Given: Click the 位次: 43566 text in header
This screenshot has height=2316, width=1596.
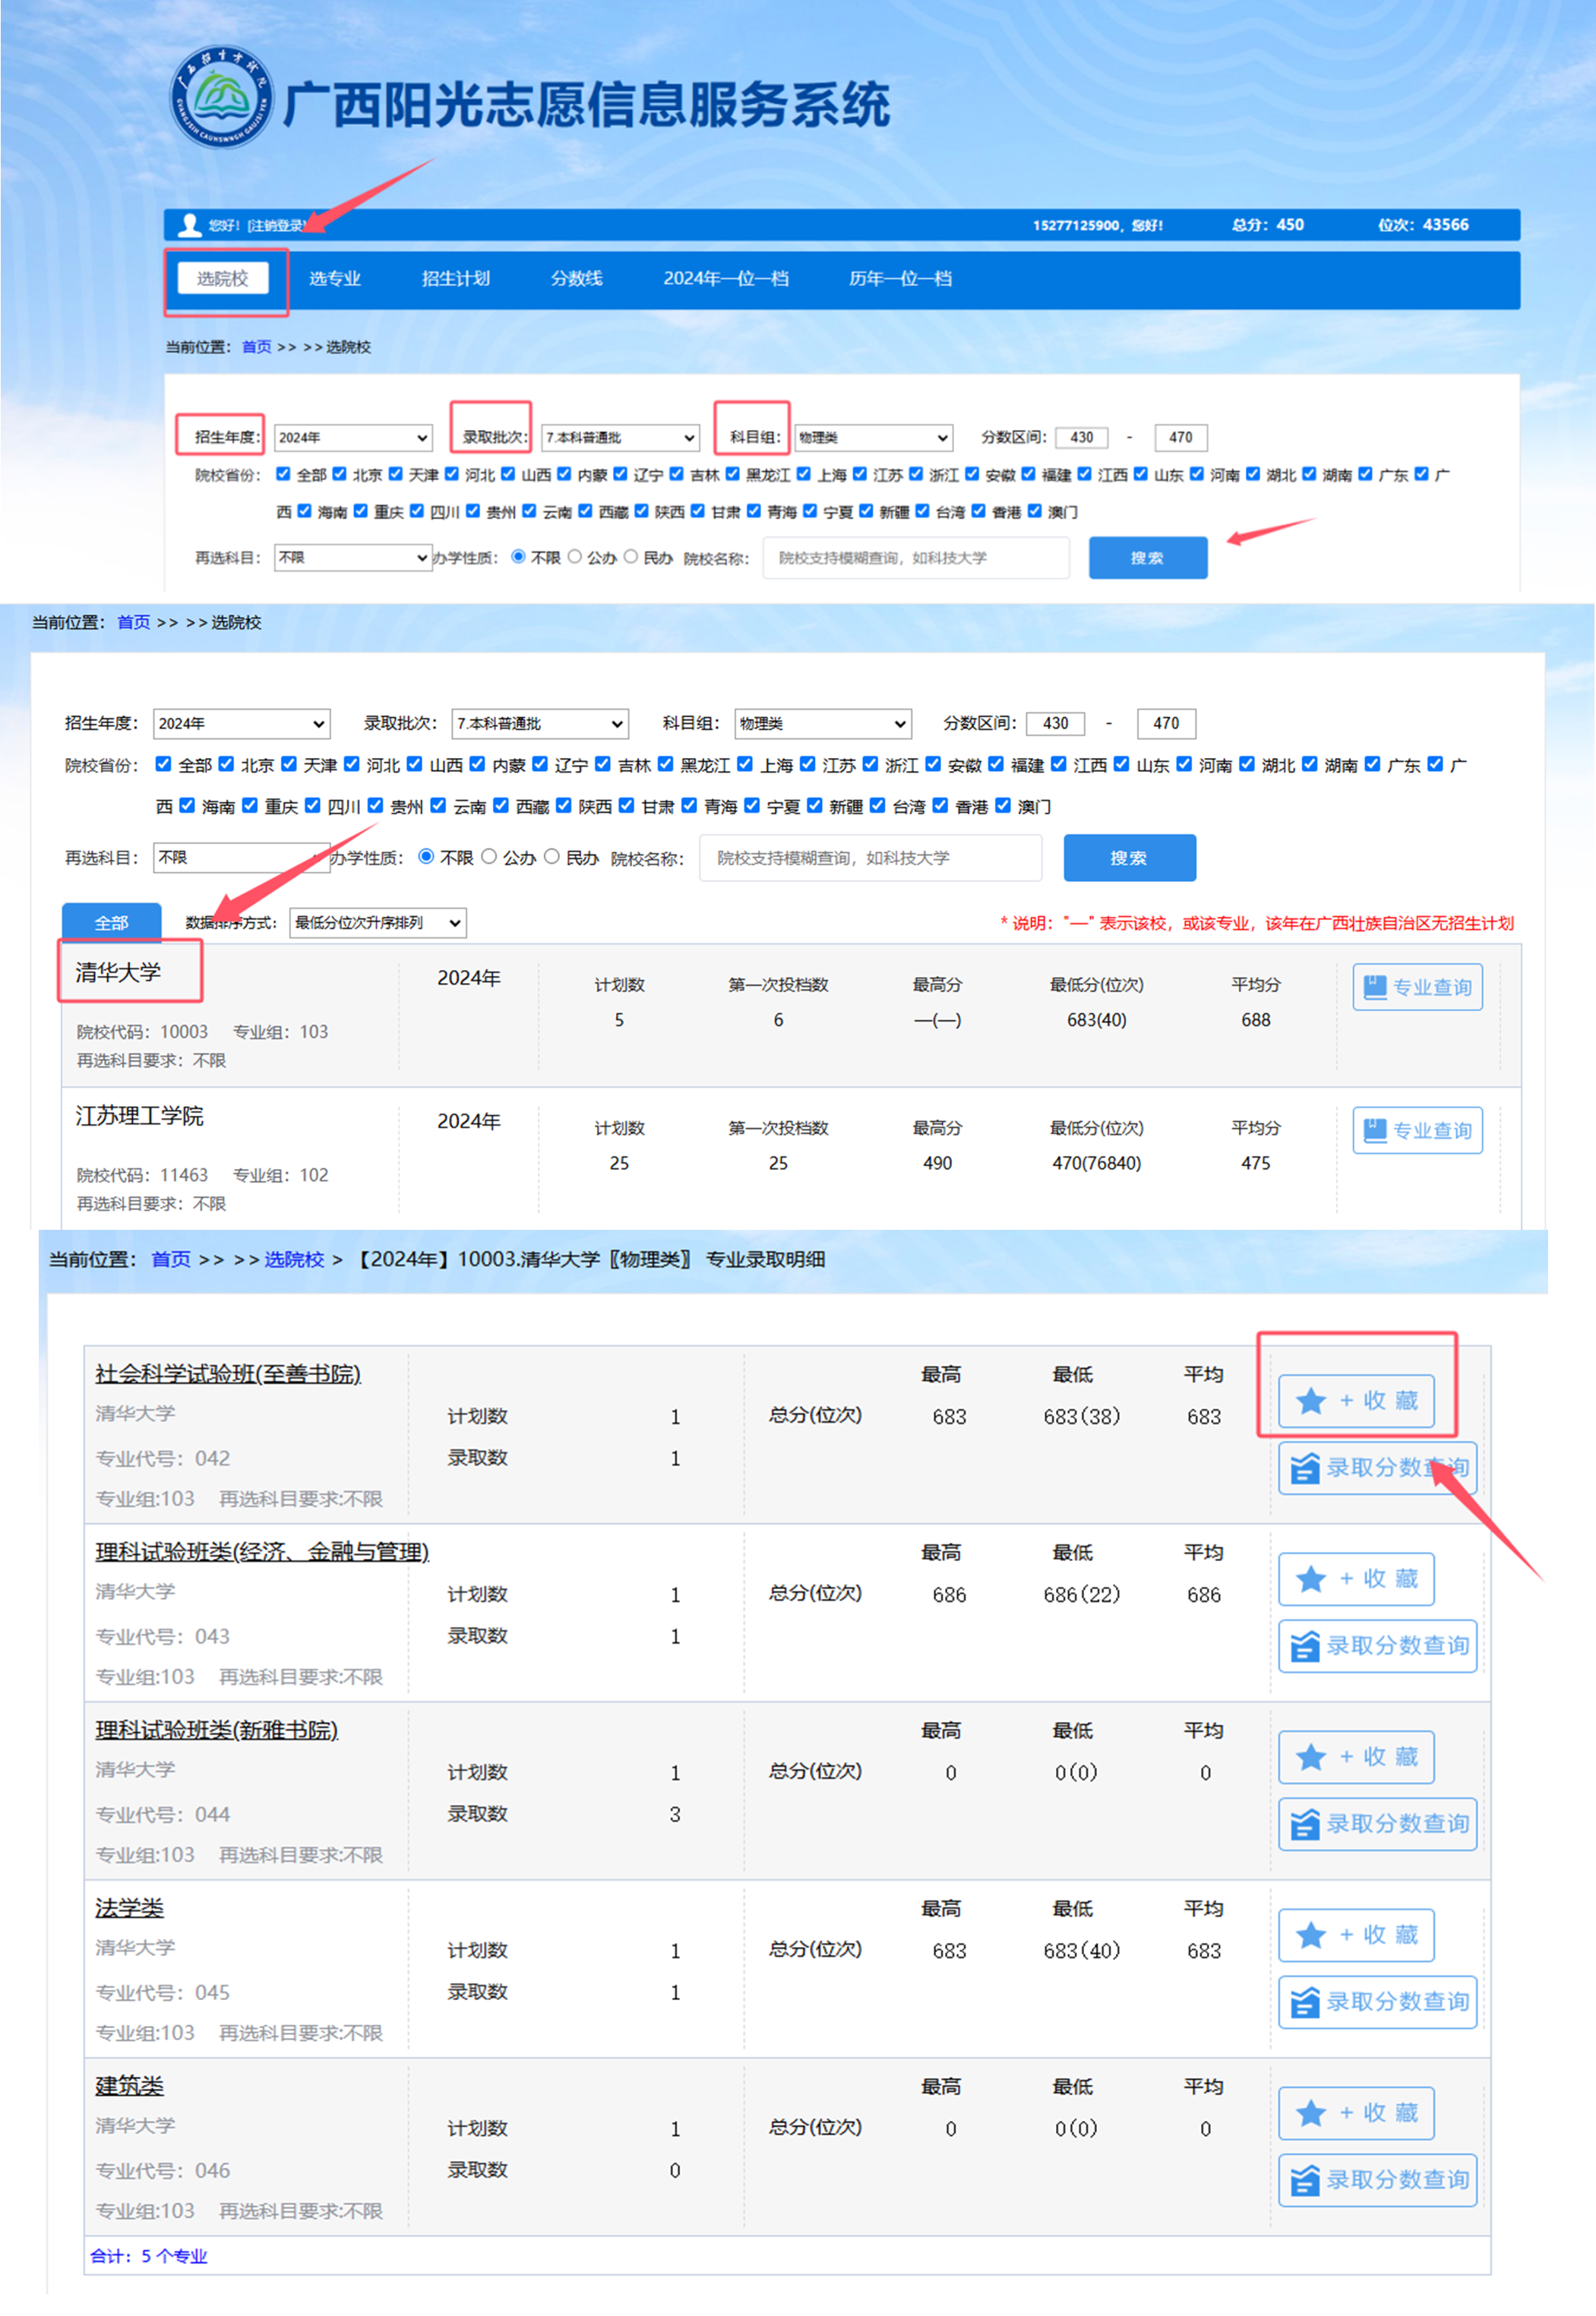Looking at the screenshot, I should point(1423,225).
